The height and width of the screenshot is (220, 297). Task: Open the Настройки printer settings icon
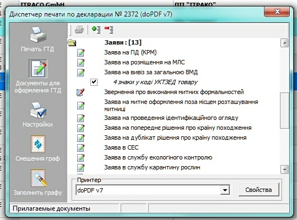(x=37, y=110)
